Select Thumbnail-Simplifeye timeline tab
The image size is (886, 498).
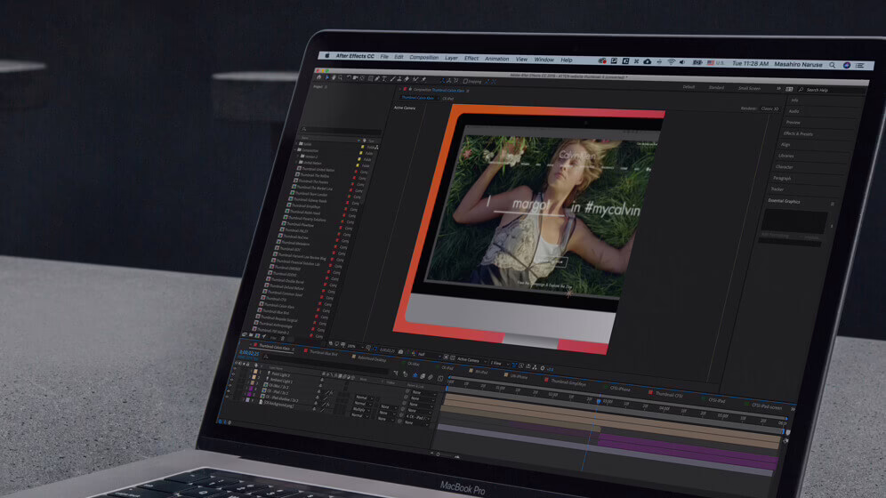click(x=568, y=382)
